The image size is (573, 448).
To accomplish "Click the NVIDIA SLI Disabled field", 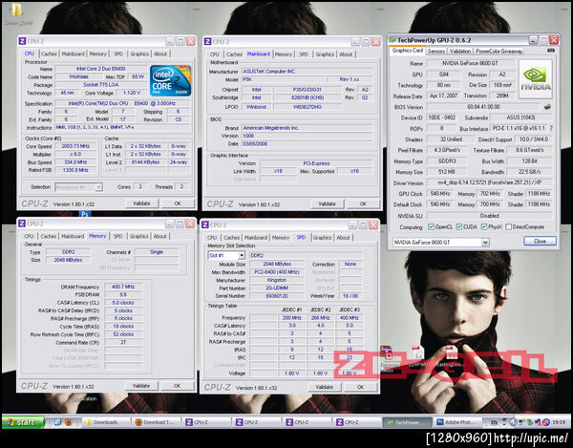I will pos(490,216).
